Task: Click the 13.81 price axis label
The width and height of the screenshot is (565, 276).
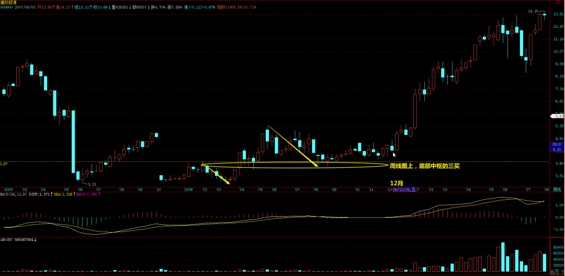Action: 558,15
